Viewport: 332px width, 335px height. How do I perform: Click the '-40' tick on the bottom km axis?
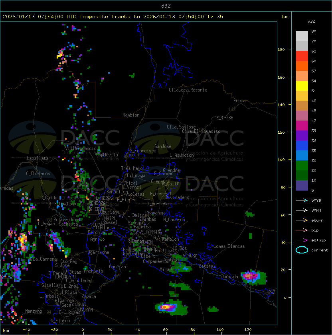(27, 330)
